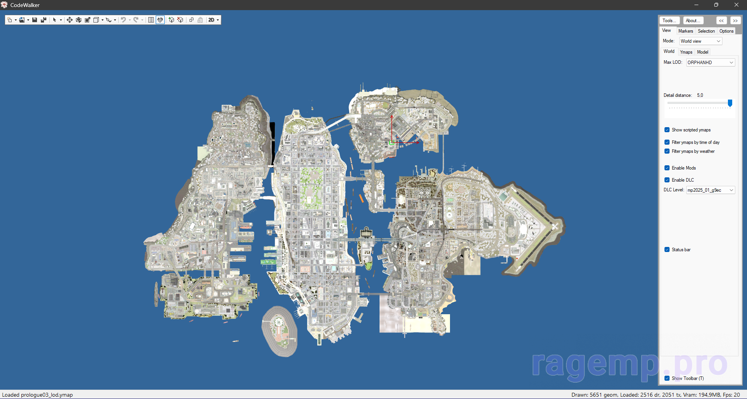This screenshot has height=399, width=747.
Task: Click the New file toolbar icon
Action: pos(9,20)
